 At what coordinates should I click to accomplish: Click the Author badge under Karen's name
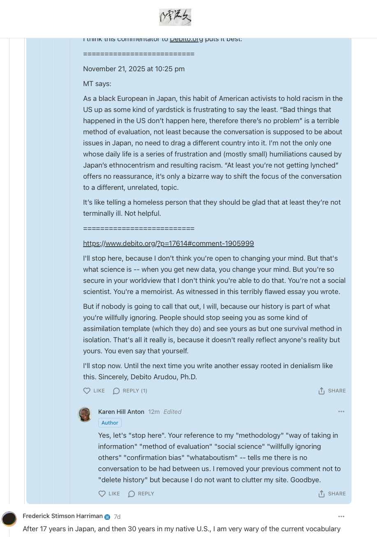[110, 423]
